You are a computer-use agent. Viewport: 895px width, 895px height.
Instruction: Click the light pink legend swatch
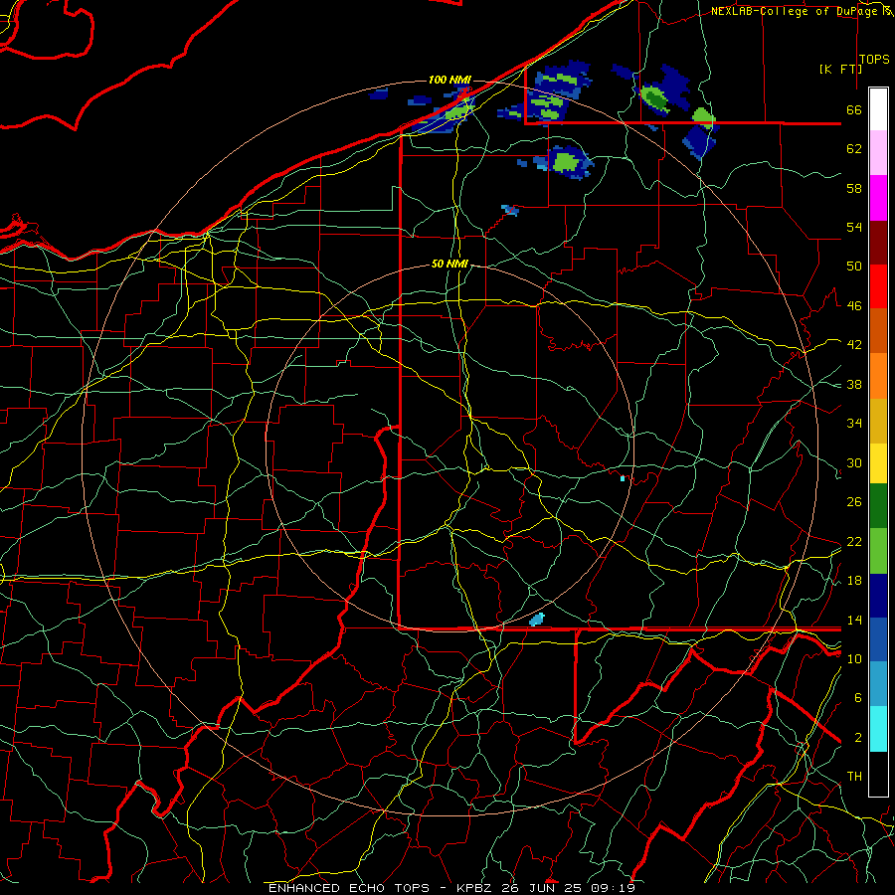coord(878,153)
